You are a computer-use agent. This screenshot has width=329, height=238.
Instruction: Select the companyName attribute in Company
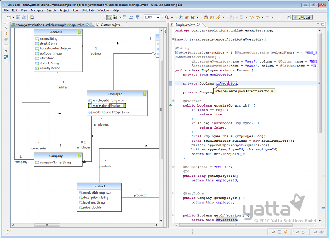55,163
